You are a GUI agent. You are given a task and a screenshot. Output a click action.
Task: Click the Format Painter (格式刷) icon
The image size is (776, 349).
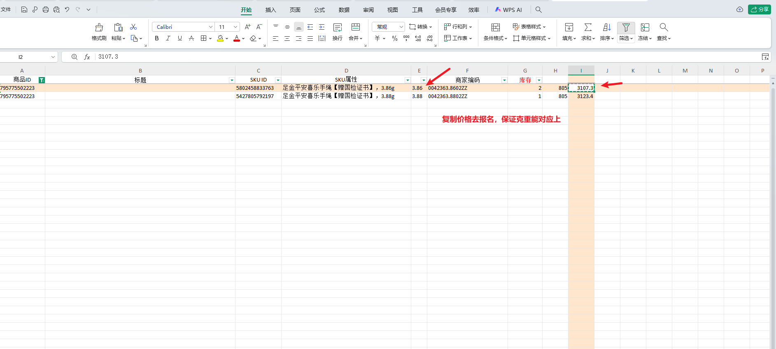click(x=99, y=28)
